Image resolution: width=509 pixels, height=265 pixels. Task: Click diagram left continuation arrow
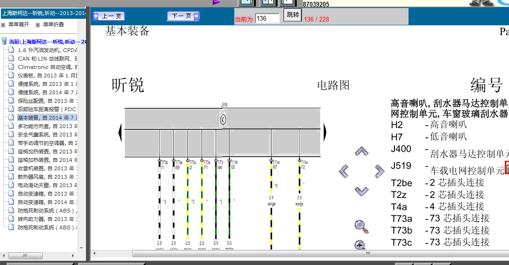point(120,132)
